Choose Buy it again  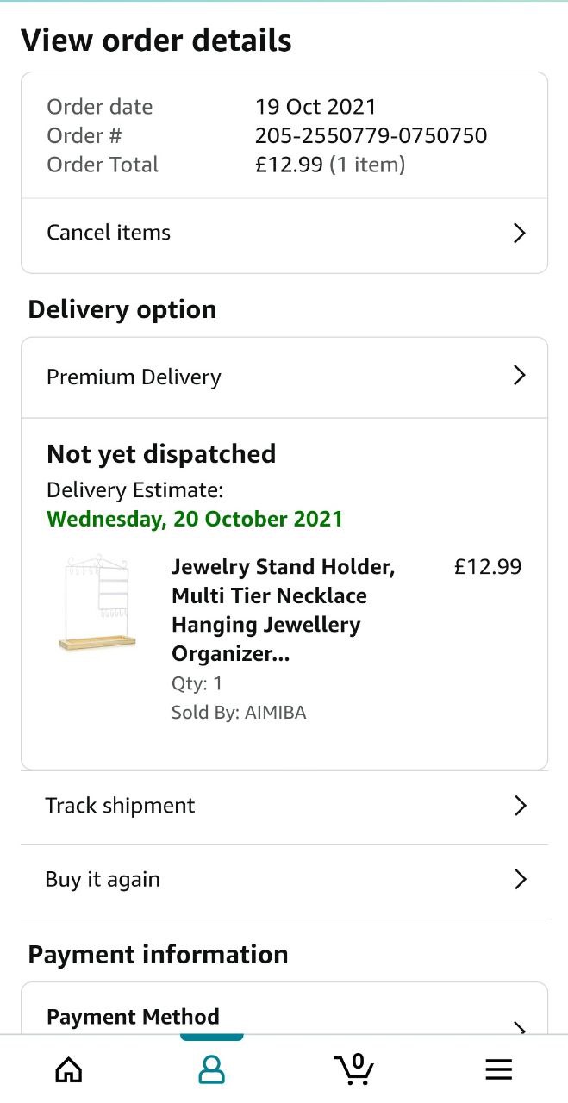pyautogui.click(x=103, y=880)
